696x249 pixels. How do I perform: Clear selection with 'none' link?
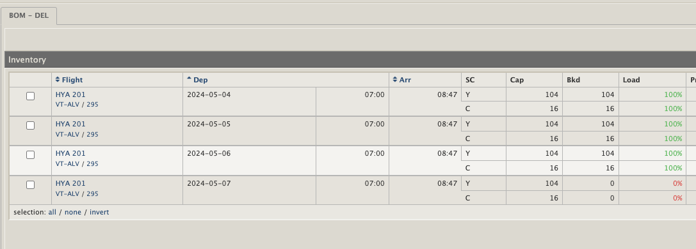coord(73,213)
